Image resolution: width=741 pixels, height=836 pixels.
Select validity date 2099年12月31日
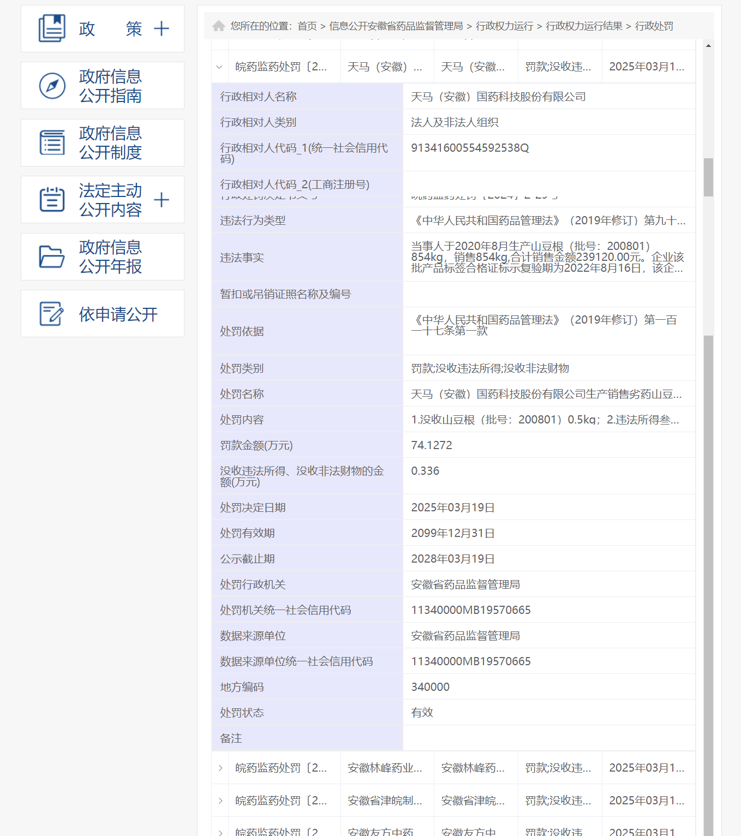tap(453, 533)
